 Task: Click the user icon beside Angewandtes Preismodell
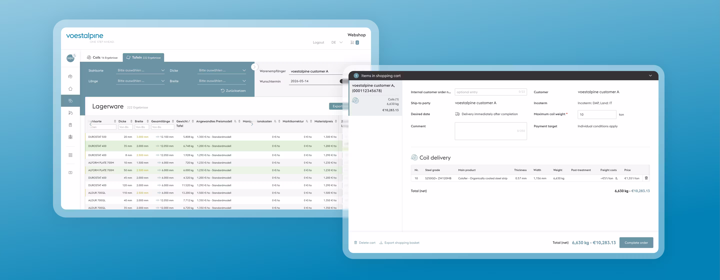point(235,121)
